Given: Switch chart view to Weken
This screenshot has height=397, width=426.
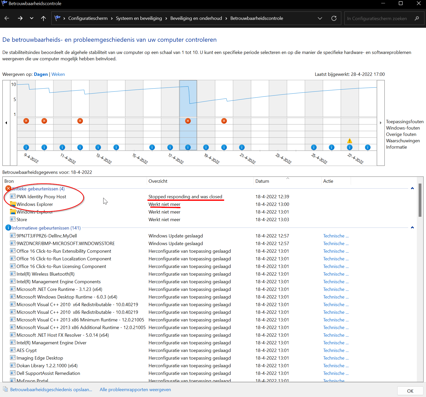Looking at the screenshot, I should (58, 74).
